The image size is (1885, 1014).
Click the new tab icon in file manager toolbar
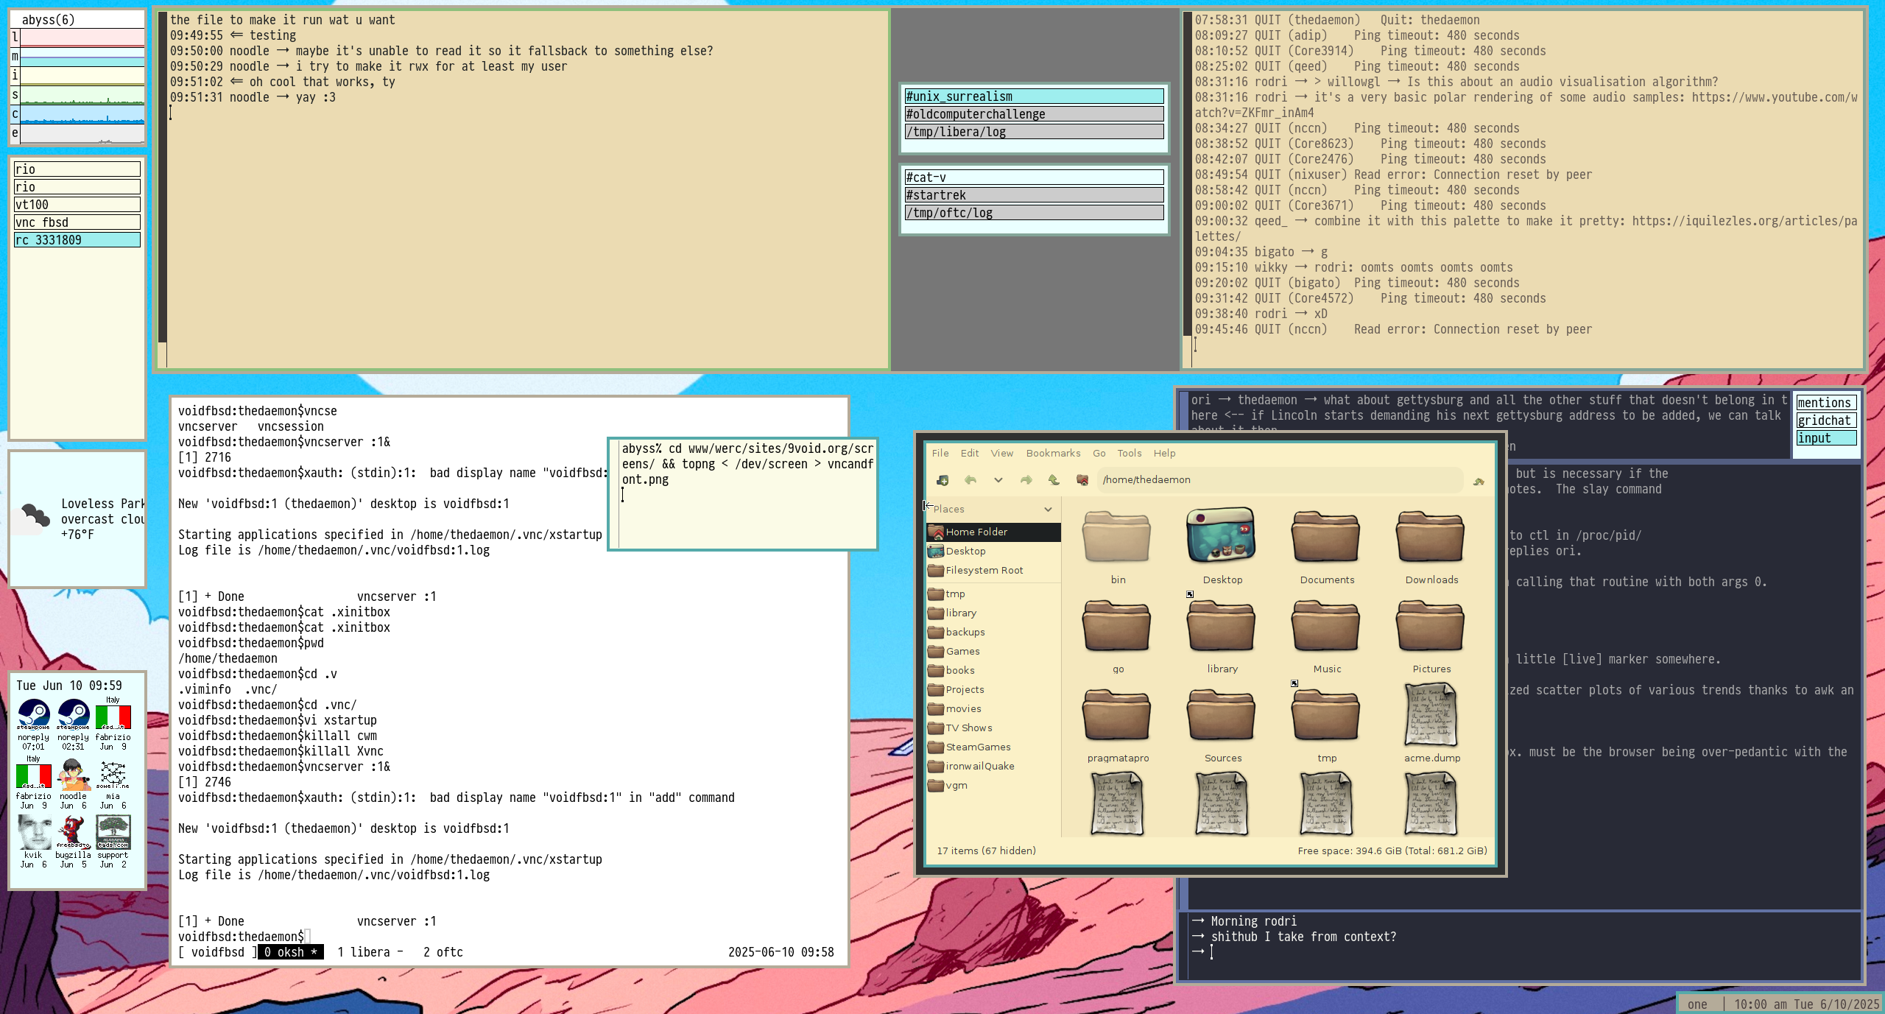coord(942,480)
